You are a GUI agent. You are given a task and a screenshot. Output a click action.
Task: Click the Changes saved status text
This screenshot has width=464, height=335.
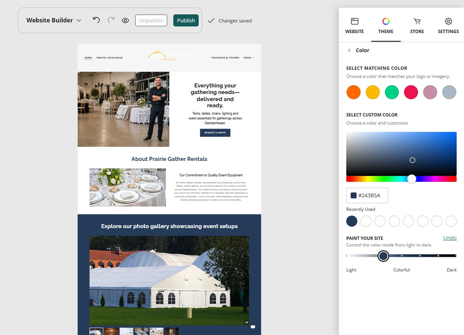point(235,21)
